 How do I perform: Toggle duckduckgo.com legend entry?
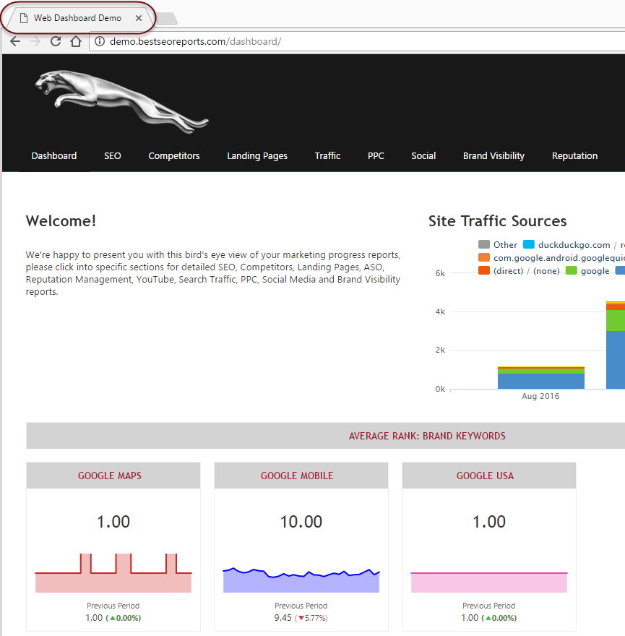pyautogui.click(x=566, y=244)
